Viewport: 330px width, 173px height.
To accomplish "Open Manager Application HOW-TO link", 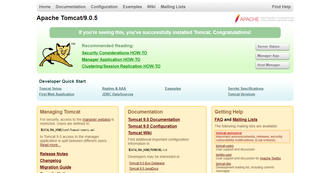I will [x=111, y=59].
